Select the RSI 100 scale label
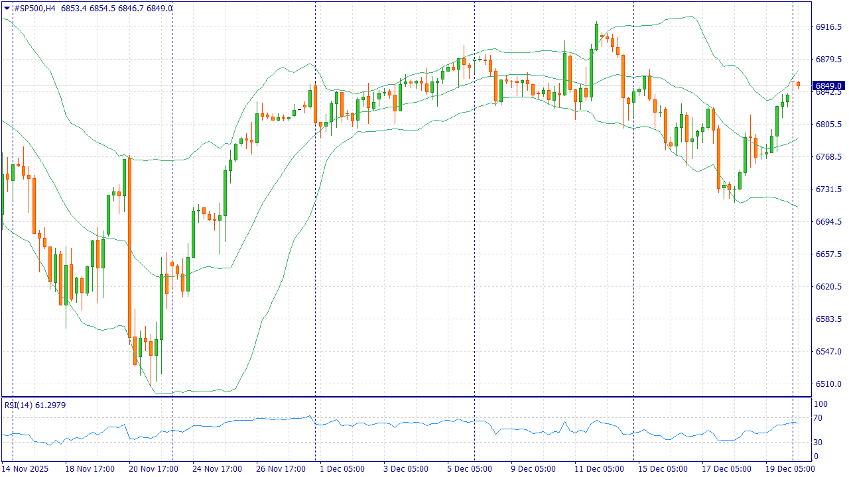The width and height of the screenshot is (849, 477). point(820,404)
